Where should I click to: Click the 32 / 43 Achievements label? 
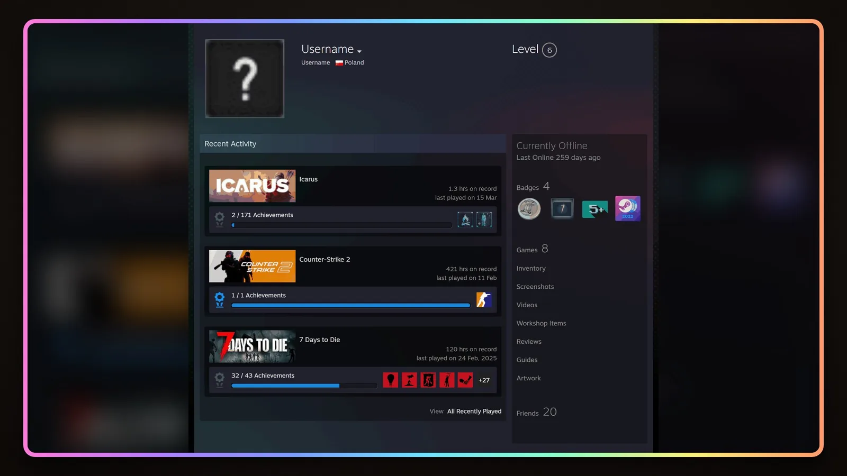[263, 376]
